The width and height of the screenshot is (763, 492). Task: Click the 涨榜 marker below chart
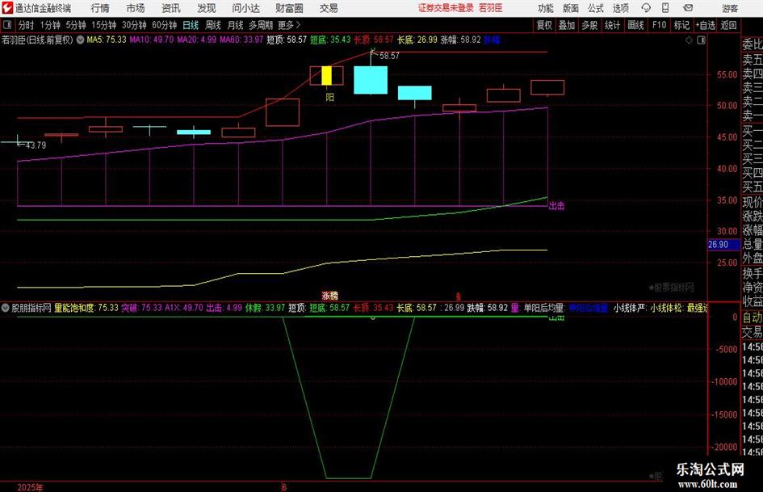tap(330, 296)
